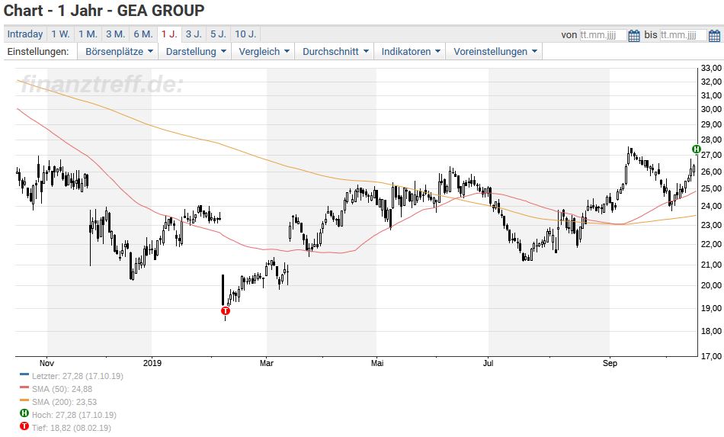Image resolution: width=724 pixels, height=437 pixels.
Task: Click the 'Mar' x-axis label
Action: (x=267, y=363)
